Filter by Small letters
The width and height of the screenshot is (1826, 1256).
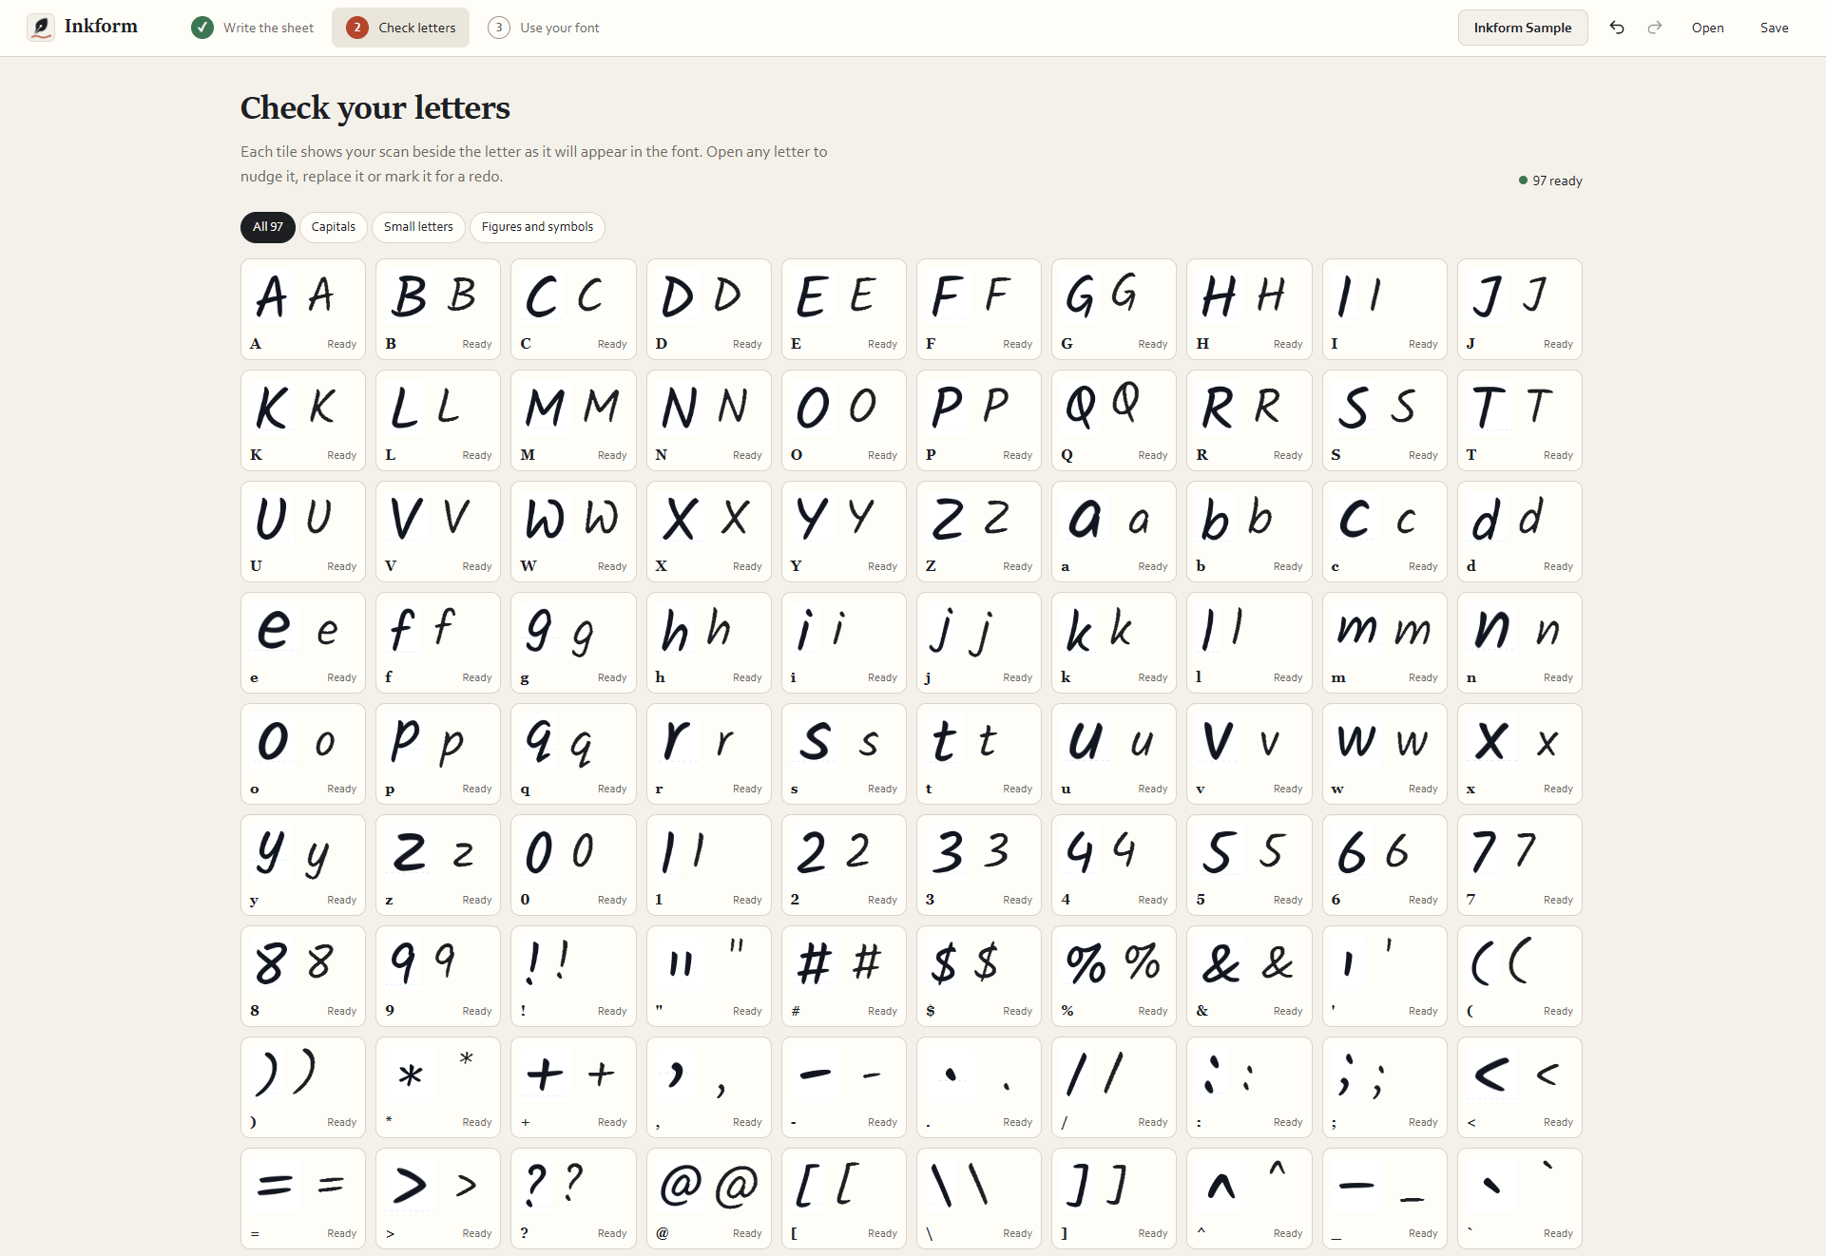(418, 227)
